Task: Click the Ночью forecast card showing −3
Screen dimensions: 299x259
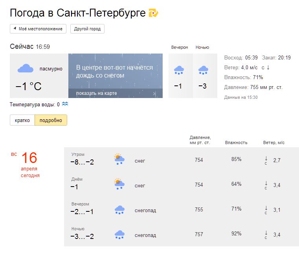Action: (205, 76)
